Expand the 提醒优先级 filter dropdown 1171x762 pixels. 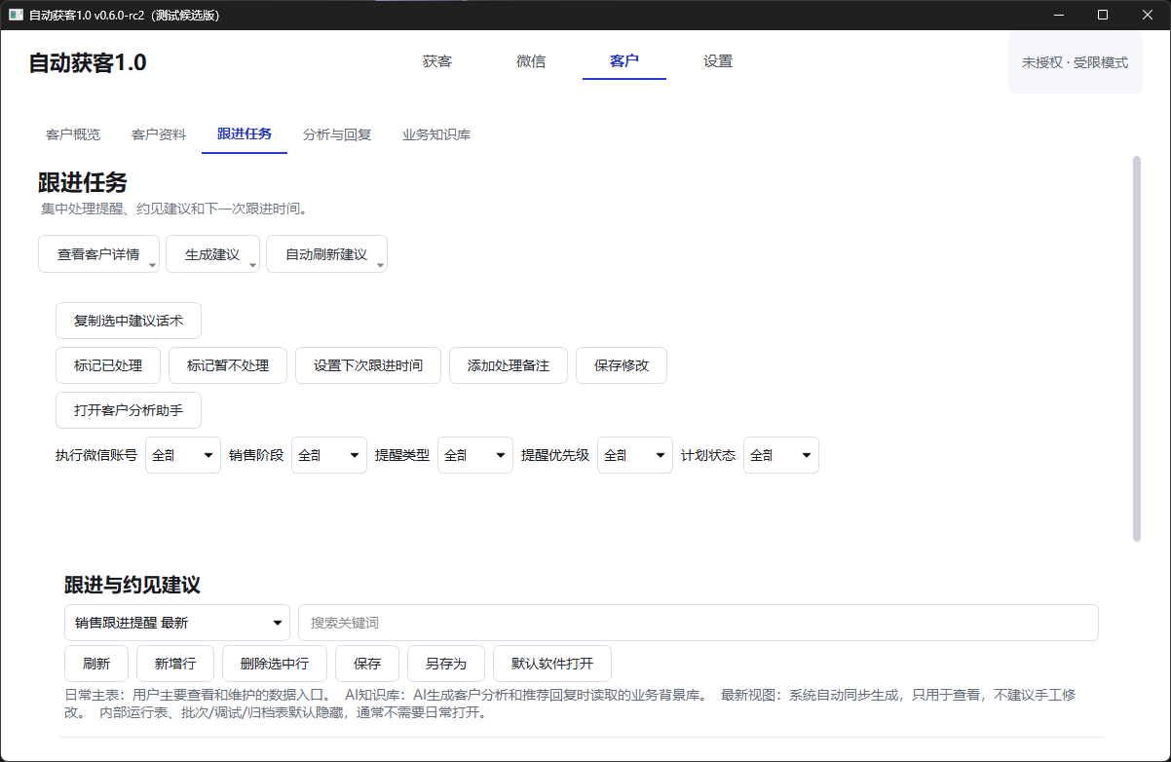(x=635, y=455)
